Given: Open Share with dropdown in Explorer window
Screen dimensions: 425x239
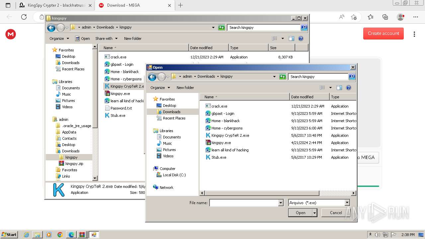Looking at the screenshot, I should (106, 39).
